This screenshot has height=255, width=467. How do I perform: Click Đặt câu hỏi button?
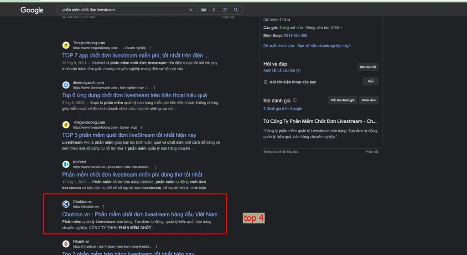(368, 67)
